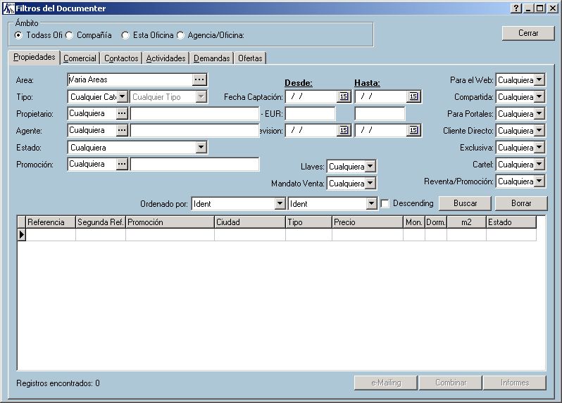Select Todas Ofi scope radio button

(x=18, y=35)
